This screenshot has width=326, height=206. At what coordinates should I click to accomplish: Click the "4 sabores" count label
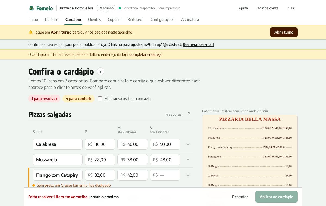click(174, 114)
